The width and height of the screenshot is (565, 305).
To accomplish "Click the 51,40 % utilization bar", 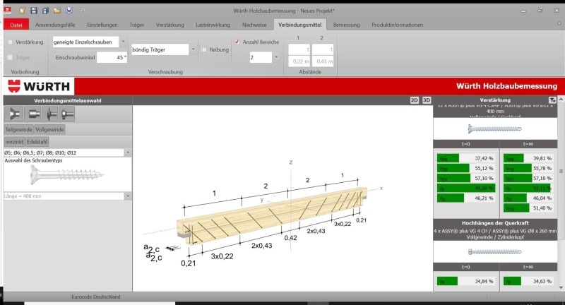I will tap(528, 208).
